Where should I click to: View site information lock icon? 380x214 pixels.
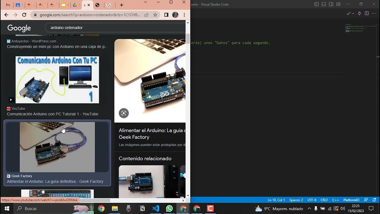pyautogui.click(x=35, y=15)
